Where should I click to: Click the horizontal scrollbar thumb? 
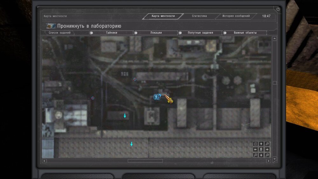(145, 161)
